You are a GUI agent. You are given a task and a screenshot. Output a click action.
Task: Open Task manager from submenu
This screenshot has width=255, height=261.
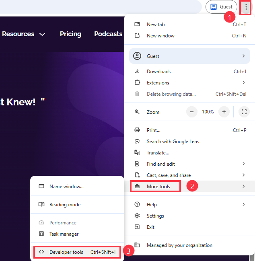point(77,234)
